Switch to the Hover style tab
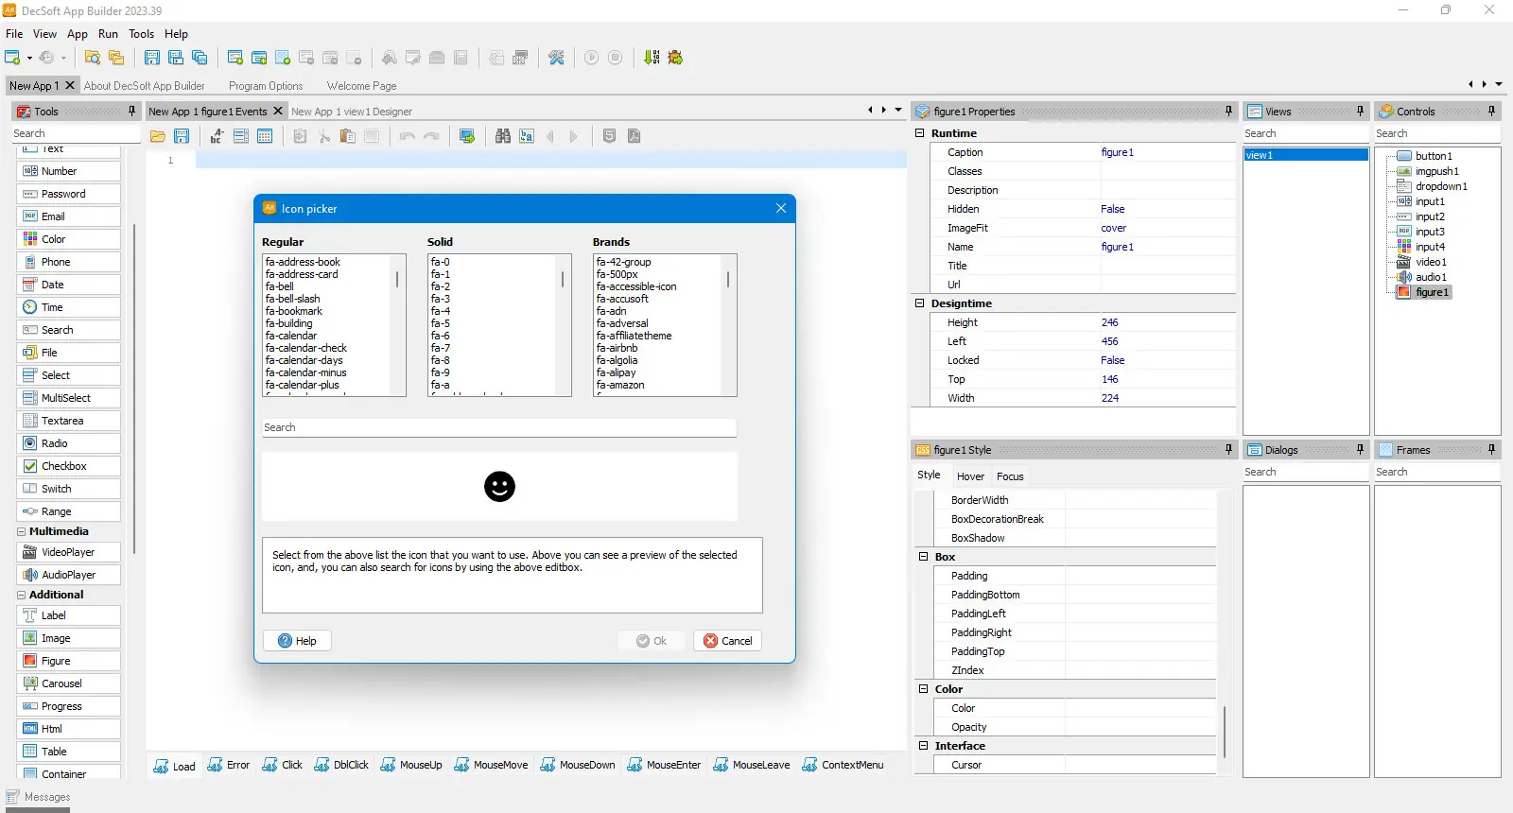The image size is (1513, 813). [970, 476]
